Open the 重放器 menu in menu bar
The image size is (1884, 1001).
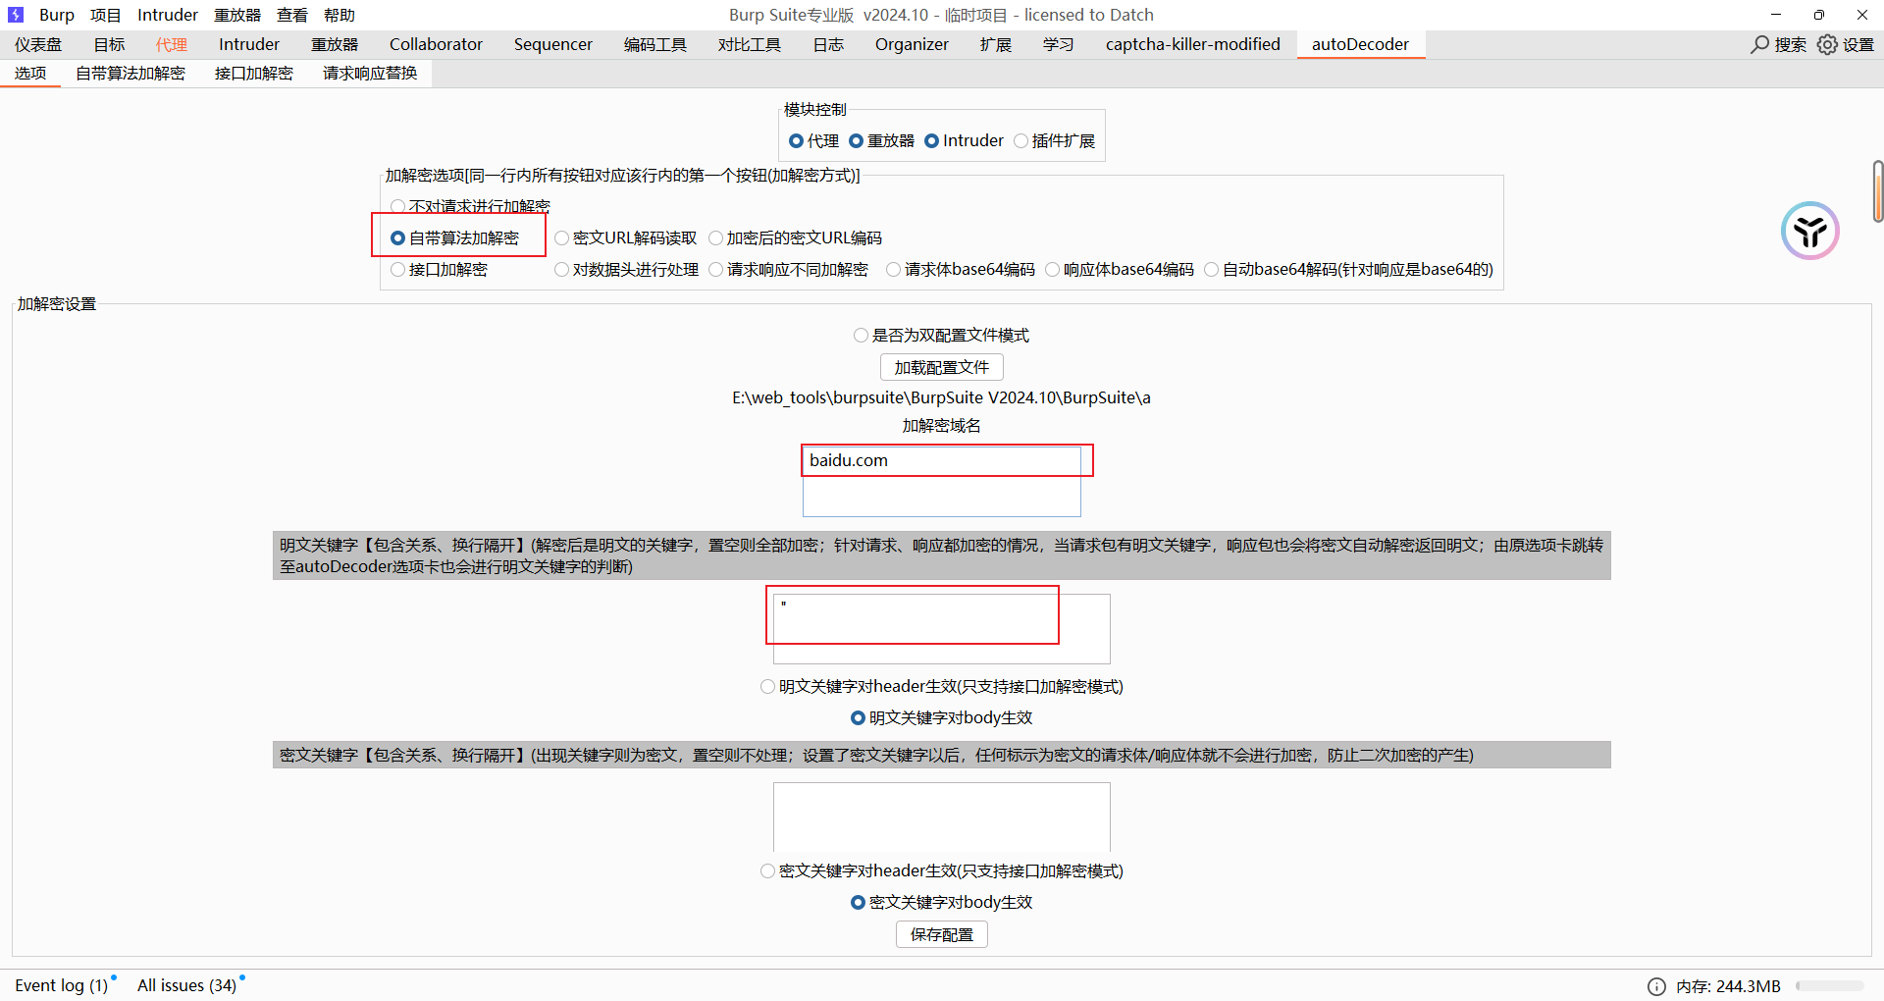point(237,15)
